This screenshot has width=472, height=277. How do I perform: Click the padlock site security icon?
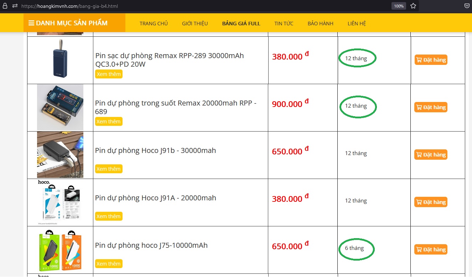point(5,6)
